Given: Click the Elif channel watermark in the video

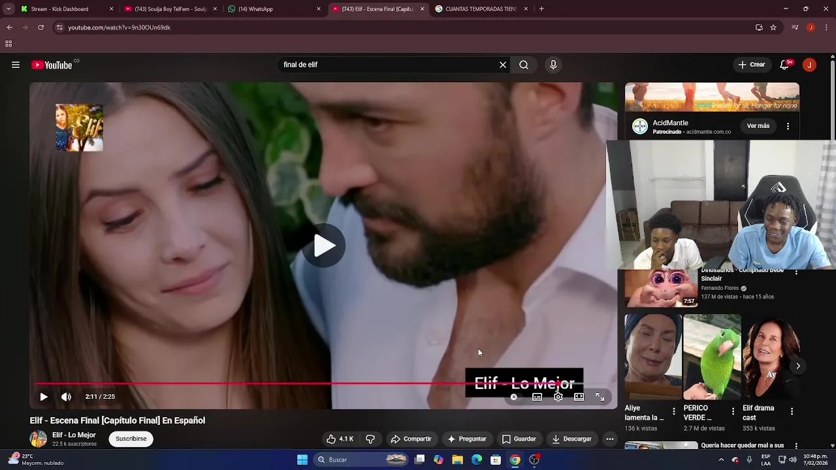Looking at the screenshot, I should click(x=79, y=128).
